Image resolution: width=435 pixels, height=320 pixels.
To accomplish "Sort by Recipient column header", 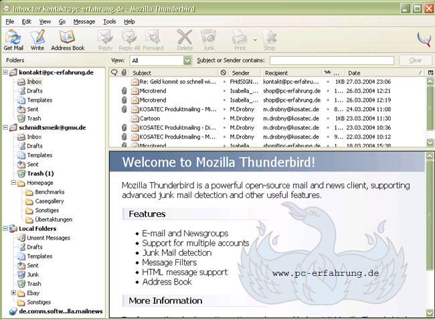I will tap(292, 73).
